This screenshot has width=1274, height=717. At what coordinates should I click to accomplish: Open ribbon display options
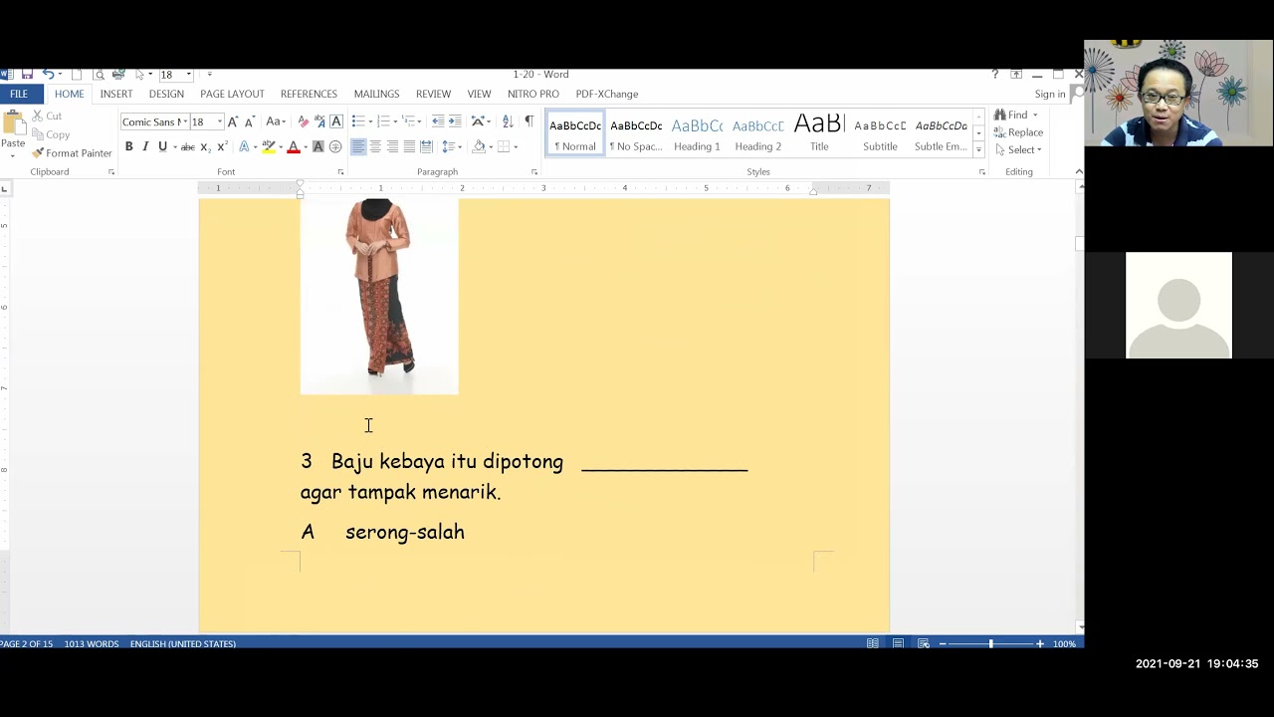tap(1016, 75)
